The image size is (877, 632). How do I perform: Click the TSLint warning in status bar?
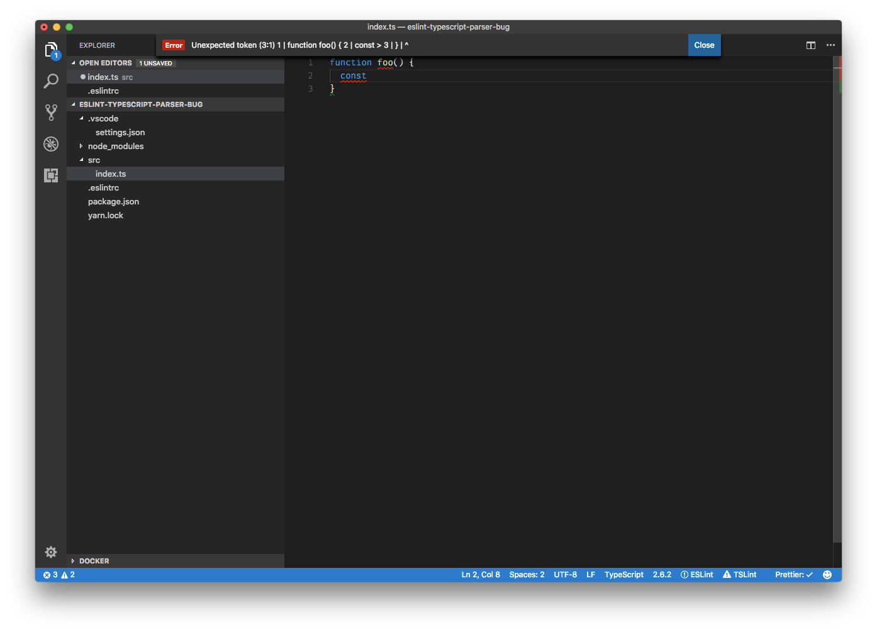[x=739, y=574]
